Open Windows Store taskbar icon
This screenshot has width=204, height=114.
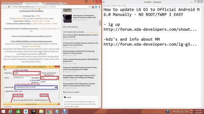(18, 111)
